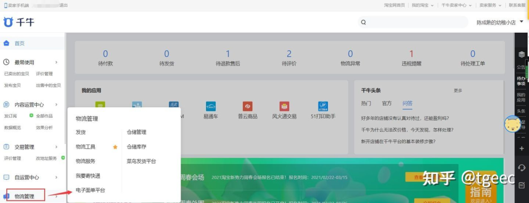
Task: Open 已卖出的宝贝 shortcut
Action: pos(16,74)
